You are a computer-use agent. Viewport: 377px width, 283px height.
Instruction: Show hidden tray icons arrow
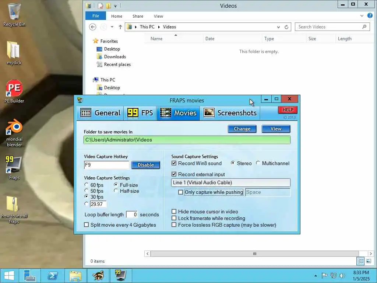coord(316,276)
